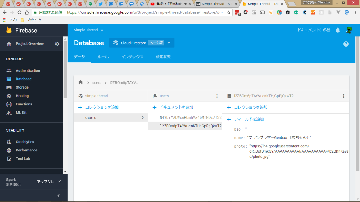Reload the page in browser
The width and height of the screenshot is (360, 202).
click(x=19, y=12)
